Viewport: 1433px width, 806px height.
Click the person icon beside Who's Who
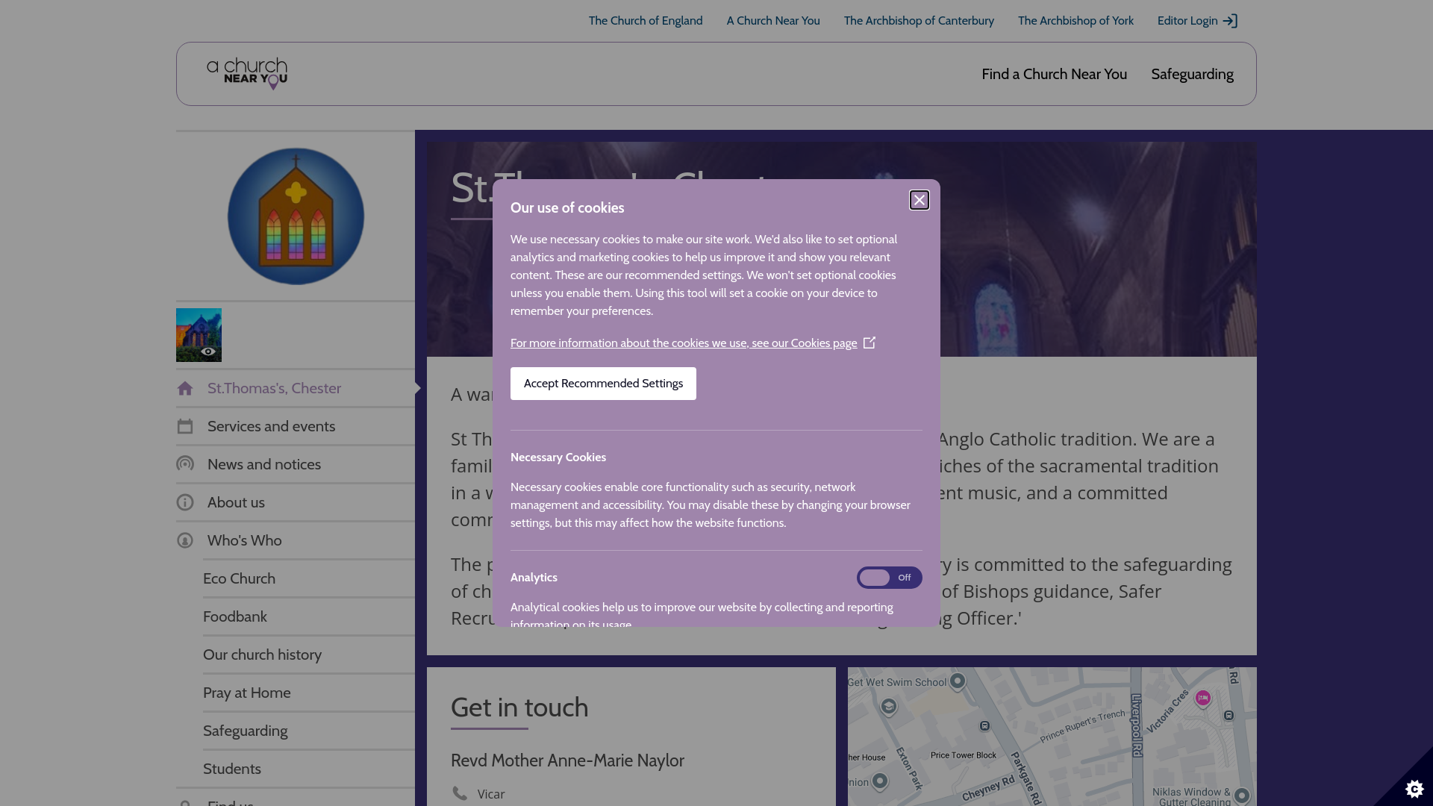pos(185,540)
